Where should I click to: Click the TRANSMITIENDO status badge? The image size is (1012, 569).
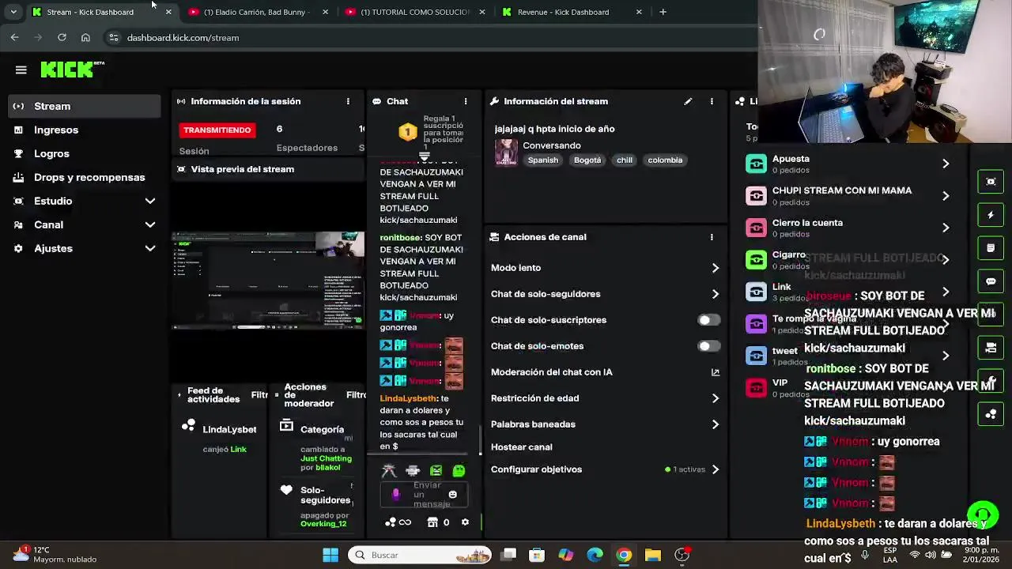tap(217, 130)
